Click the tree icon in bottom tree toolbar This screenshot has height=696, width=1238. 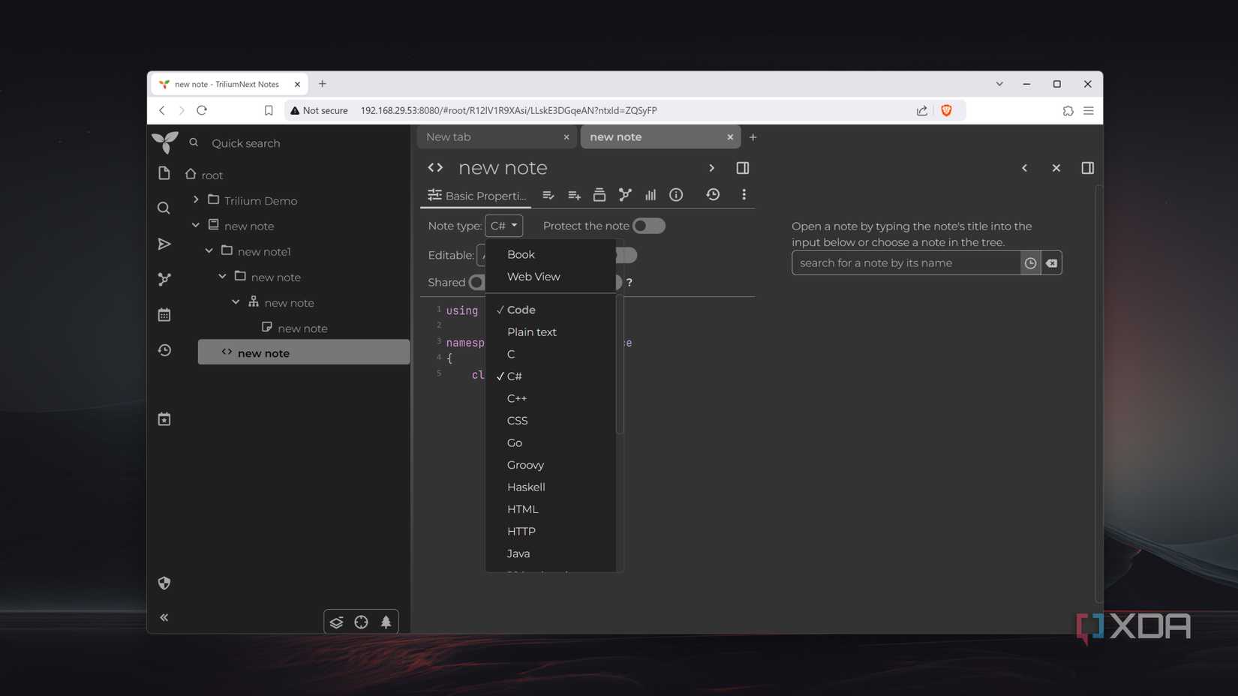click(386, 622)
